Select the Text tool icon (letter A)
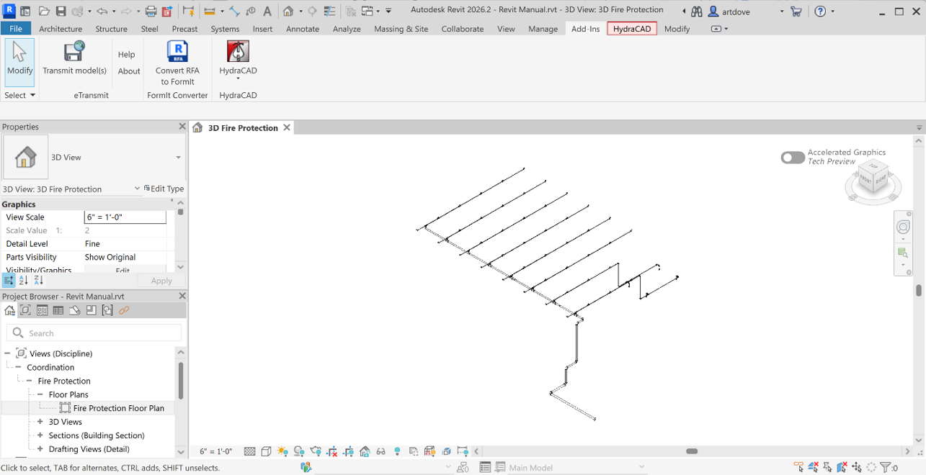The width and height of the screenshot is (926, 475). coord(267,11)
